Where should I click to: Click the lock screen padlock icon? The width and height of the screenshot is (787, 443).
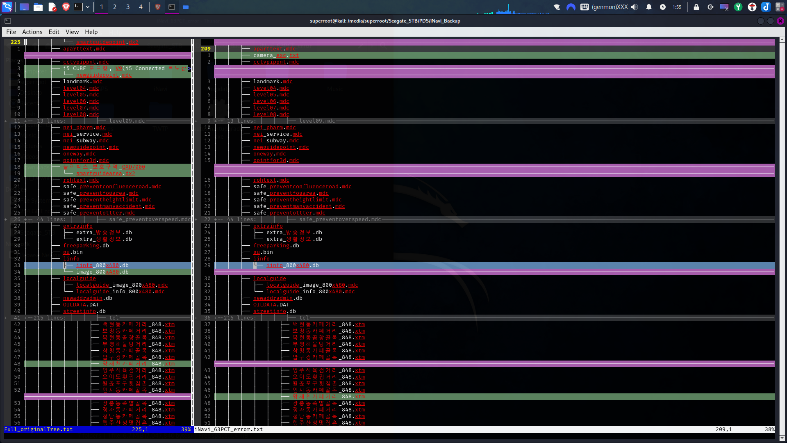tap(696, 7)
